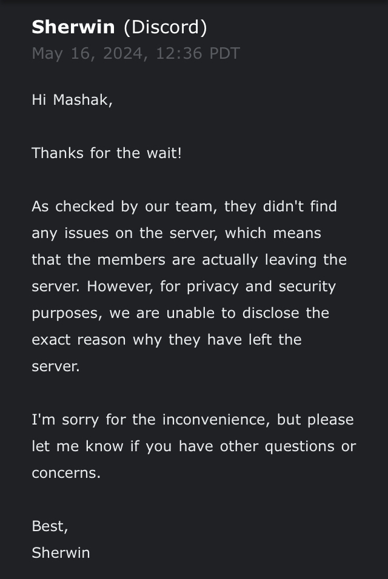Click the line any issues on the server
Screen dimensions: 388x579
tap(176, 233)
